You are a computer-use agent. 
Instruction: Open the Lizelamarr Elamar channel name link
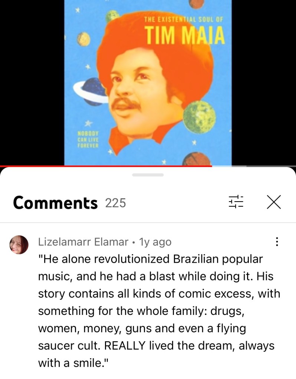83,242
